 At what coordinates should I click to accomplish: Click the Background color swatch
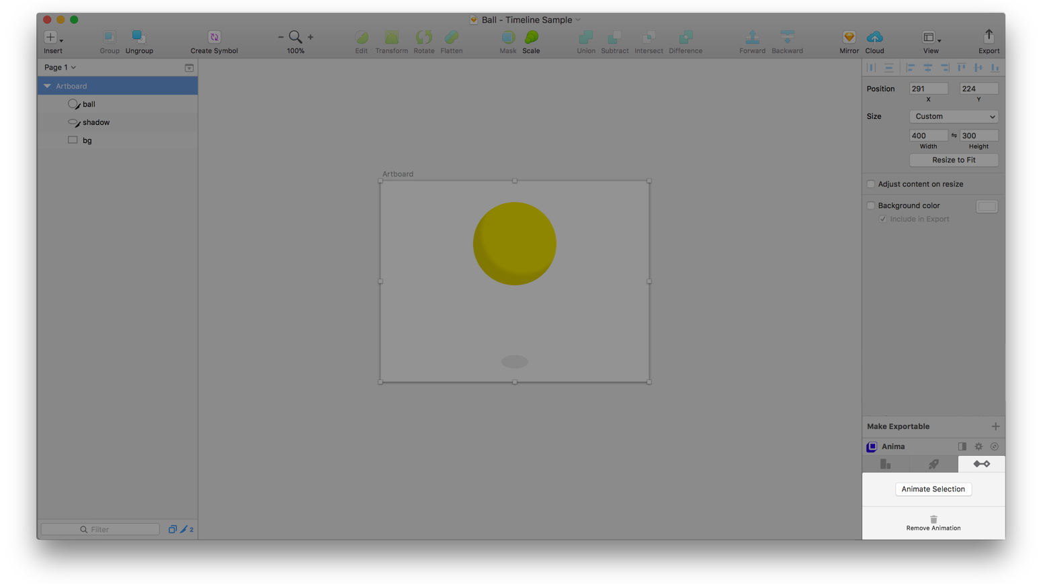pyautogui.click(x=987, y=205)
